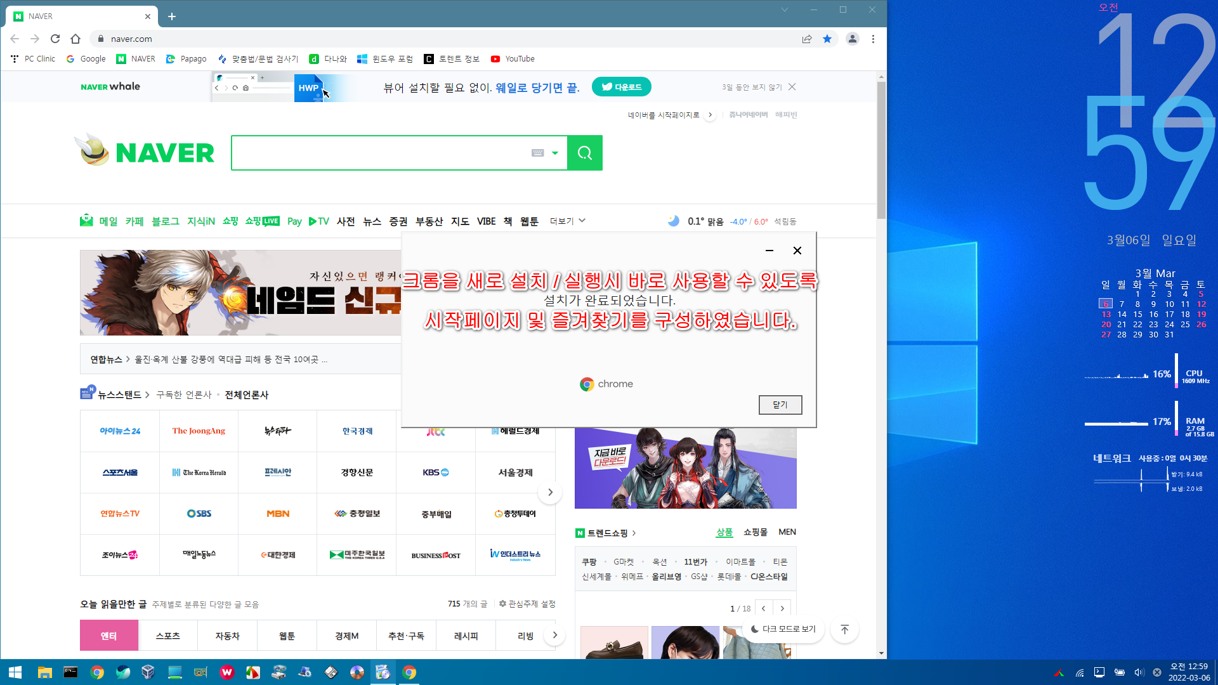Dismiss the whale banner X icon
Viewport: 1218px width, 685px height.
(x=792, y=87)
